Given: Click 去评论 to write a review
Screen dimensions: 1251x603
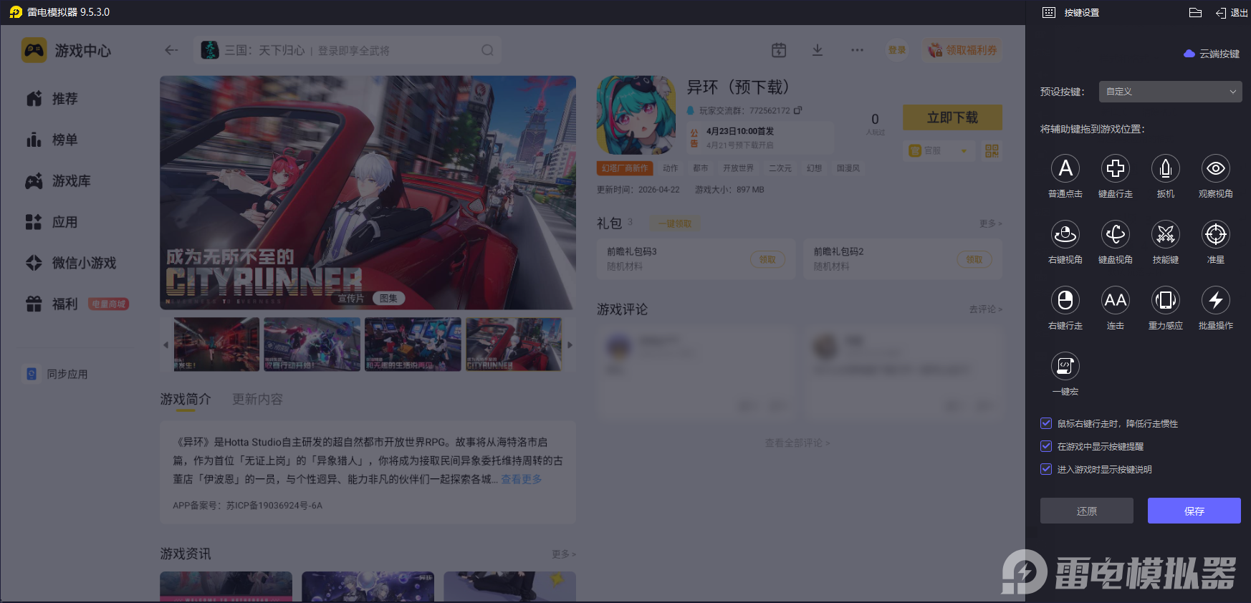Looking at the screenshot, I should tap(985, 309).
